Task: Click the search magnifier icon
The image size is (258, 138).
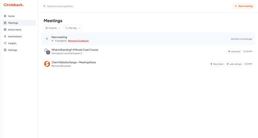Action: click(44, 6)
